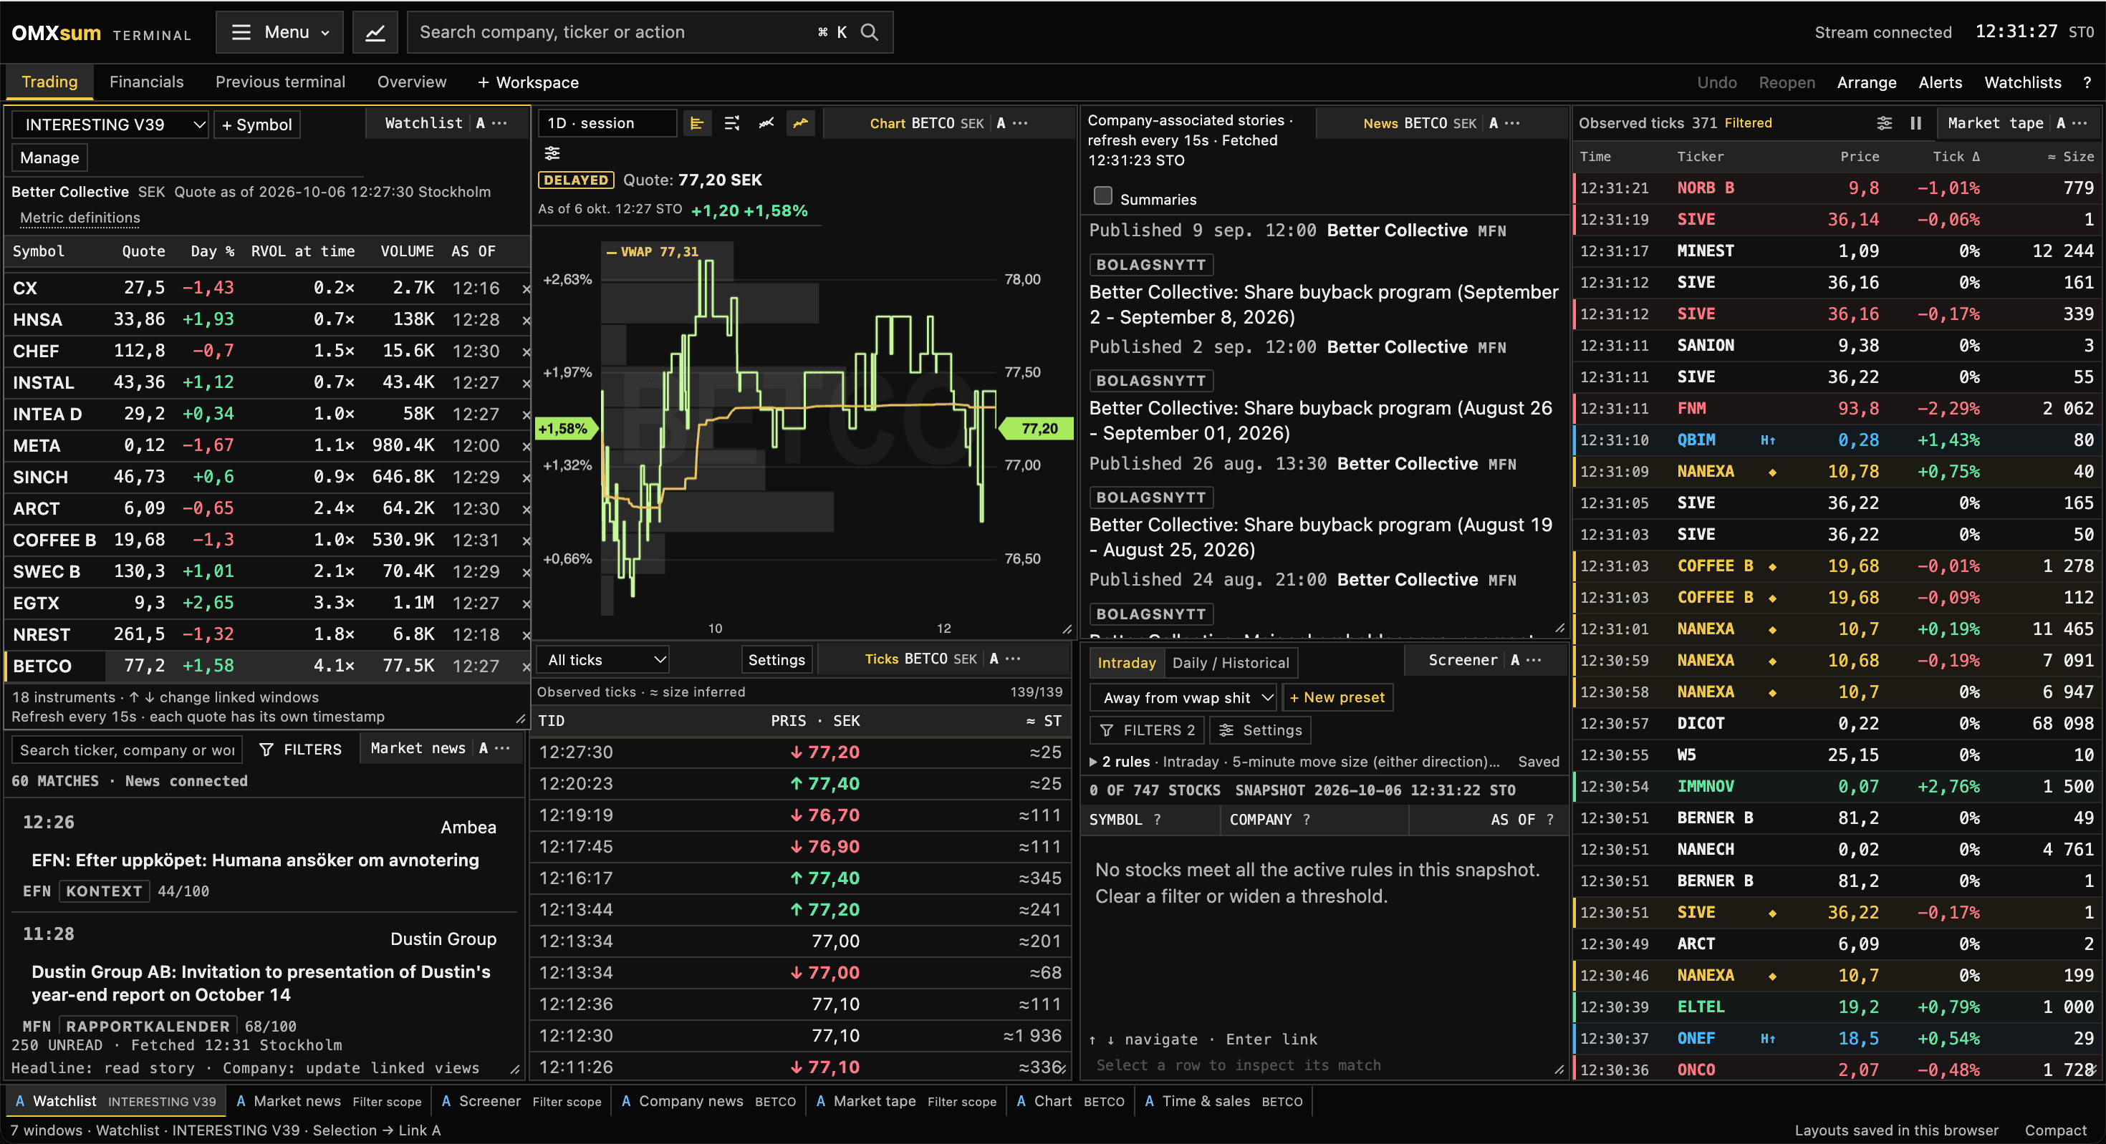Image resolution: width=2106 pixels, height=1144 pixels.
Task: Select the Intraday screener mode
Action: [1127, 663]
